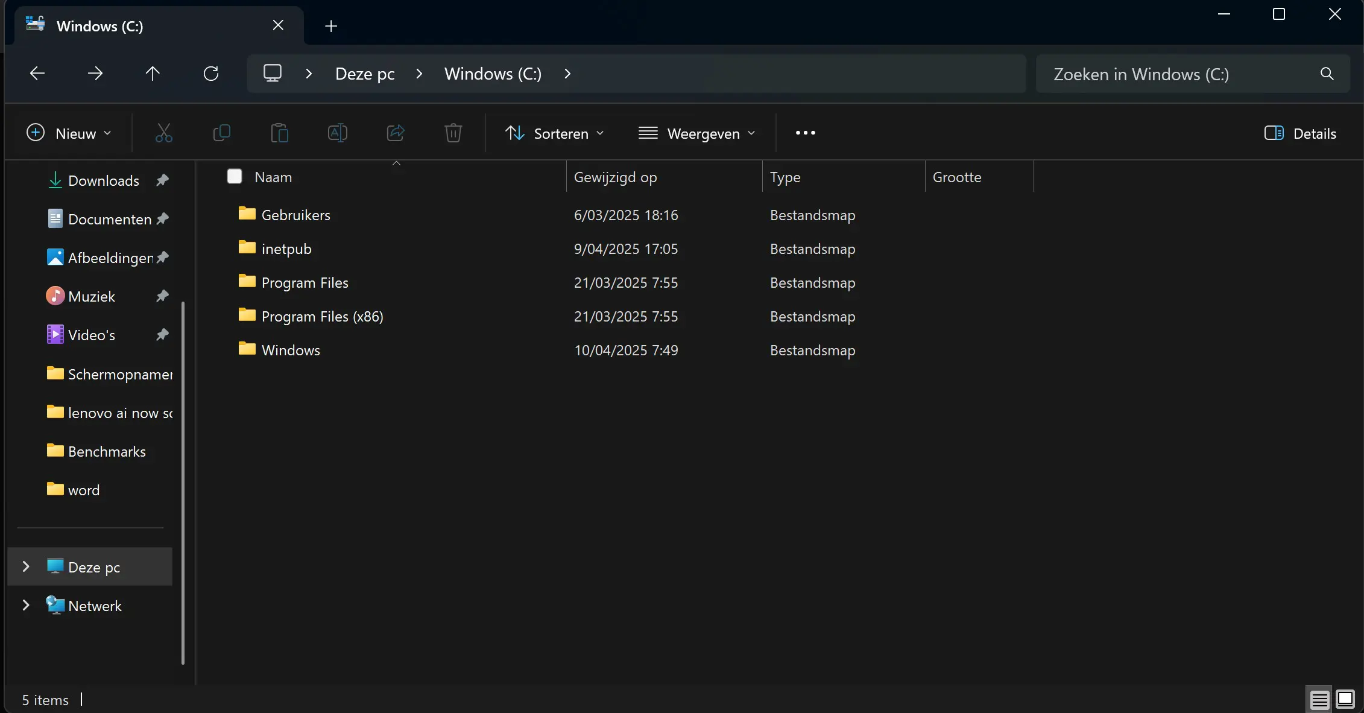The image size is (1364, 713).
Task: Open the Nieuw menu
Action: 69,133
